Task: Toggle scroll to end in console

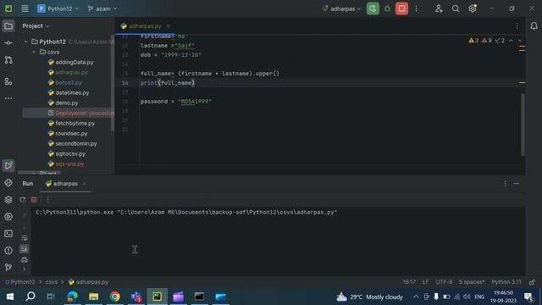Action: tap(25, 248)
